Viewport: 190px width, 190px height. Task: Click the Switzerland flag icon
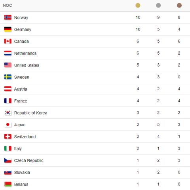8,137
